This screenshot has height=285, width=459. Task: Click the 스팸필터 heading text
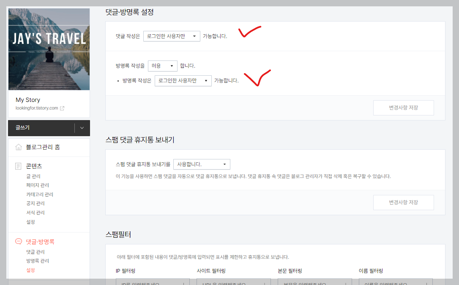point(118,235)
